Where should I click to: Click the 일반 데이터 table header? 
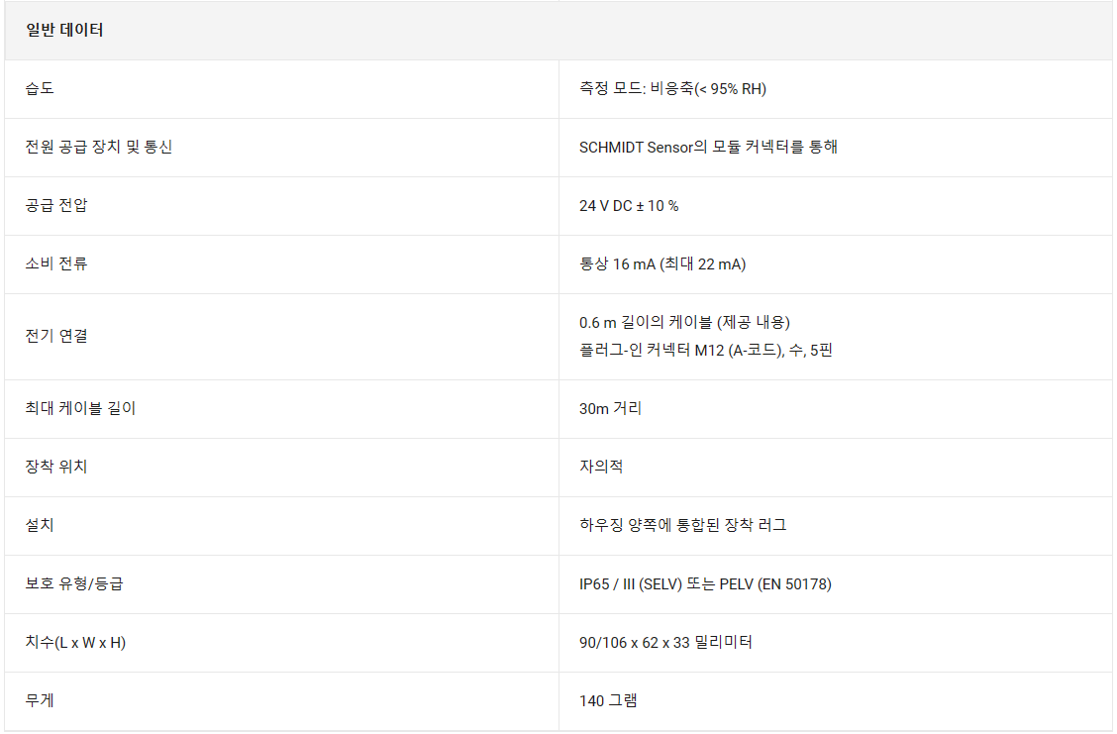(64, 31)
